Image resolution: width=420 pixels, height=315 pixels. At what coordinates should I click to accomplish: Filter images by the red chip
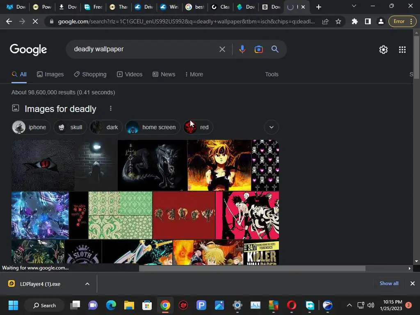(x=198, y=127)
